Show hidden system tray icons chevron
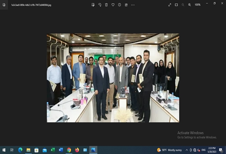The width and height of the screenshot is (226, 154). point(187,150)
